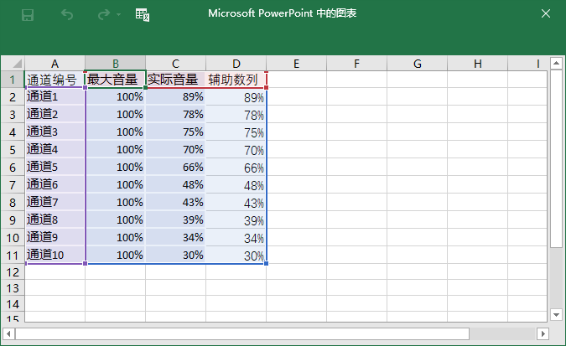This screenshot has height=346, width=566.
Task: Click 75% in the 实际音量 column
Action: (176, 132)
